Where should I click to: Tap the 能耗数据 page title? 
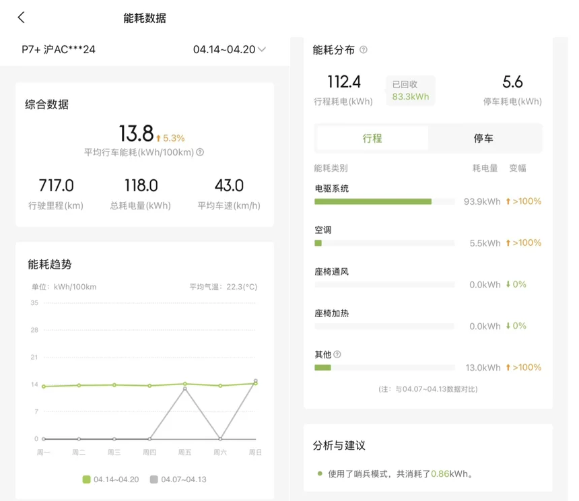[144, 18]
